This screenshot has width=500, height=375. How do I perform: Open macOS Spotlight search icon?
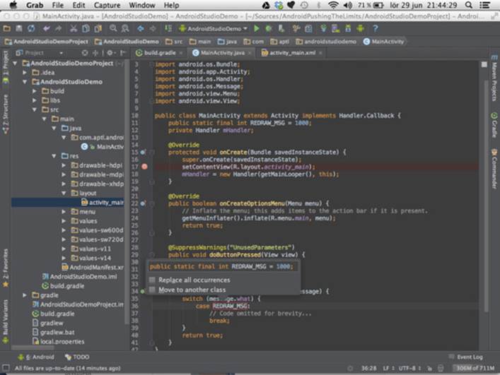pos(468,5)
